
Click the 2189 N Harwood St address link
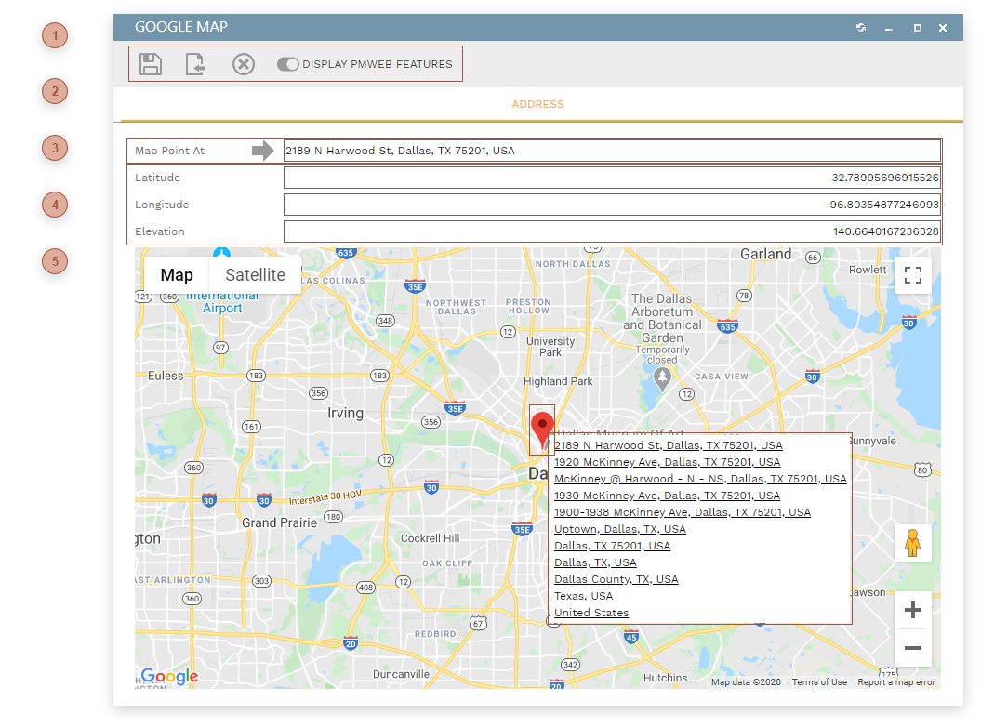668,445
